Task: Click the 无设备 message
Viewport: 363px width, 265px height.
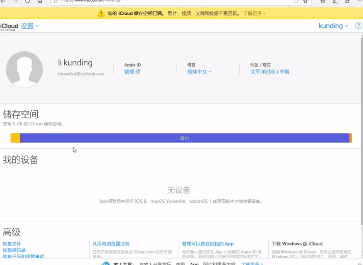Action: coord(179,191)
